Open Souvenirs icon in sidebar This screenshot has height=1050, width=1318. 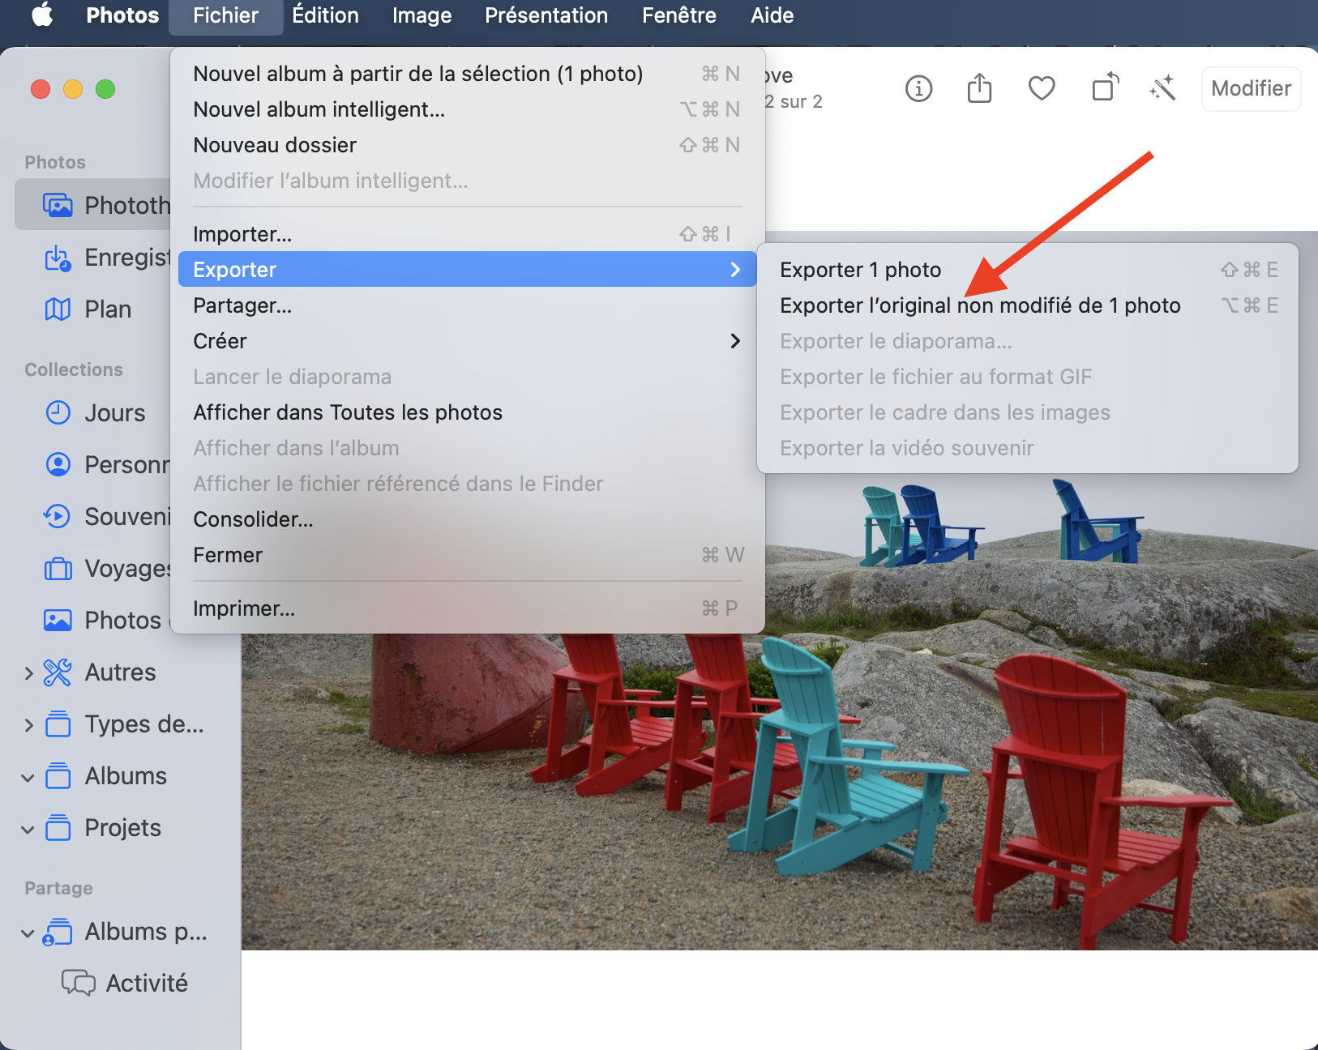point(58,517)
